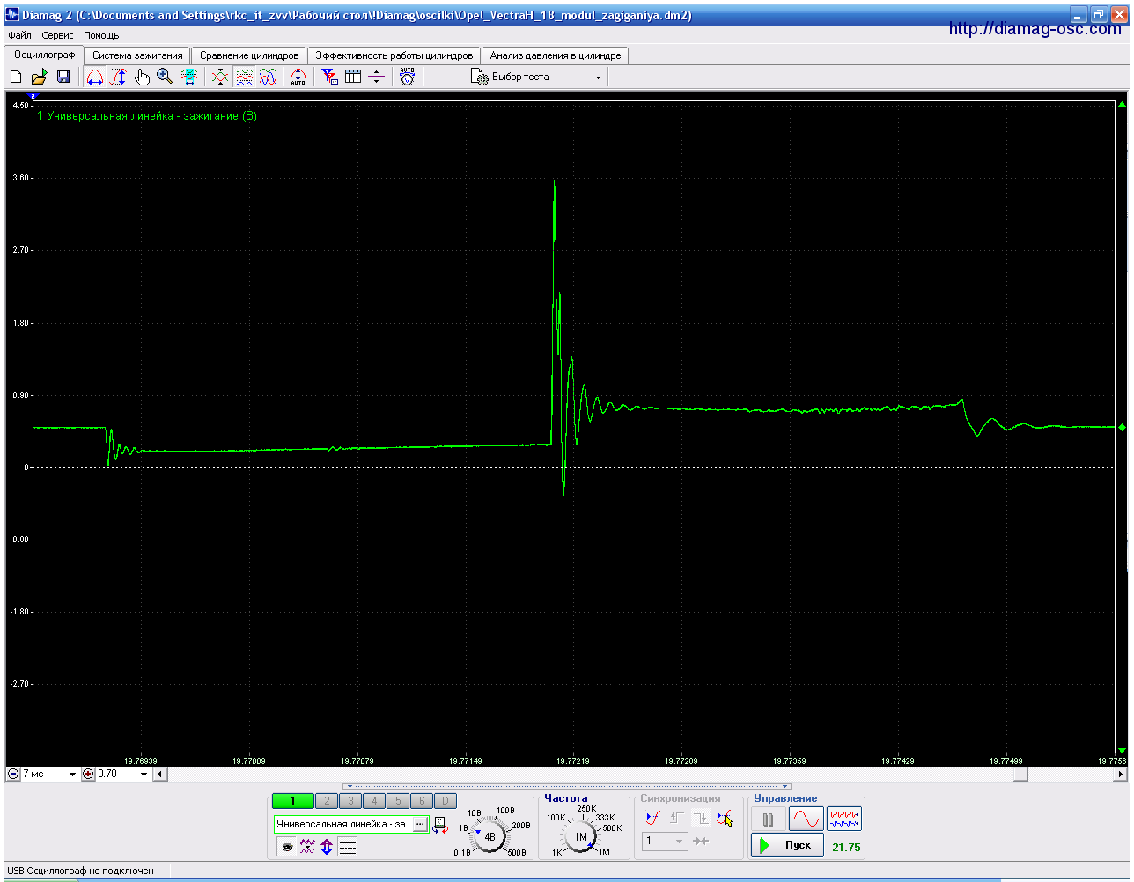Image resolution: width=1134 pixels, height=882 pixels.
Task: Toggle channel 6 button
Action: pos(423,801)
